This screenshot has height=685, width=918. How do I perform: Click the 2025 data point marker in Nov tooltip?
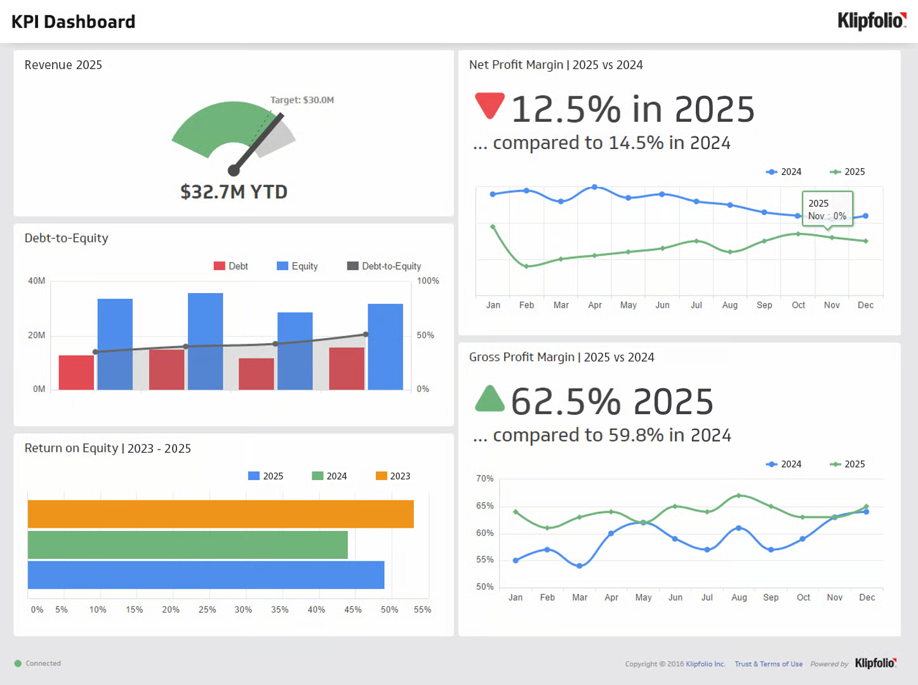(x=832, y=237)
